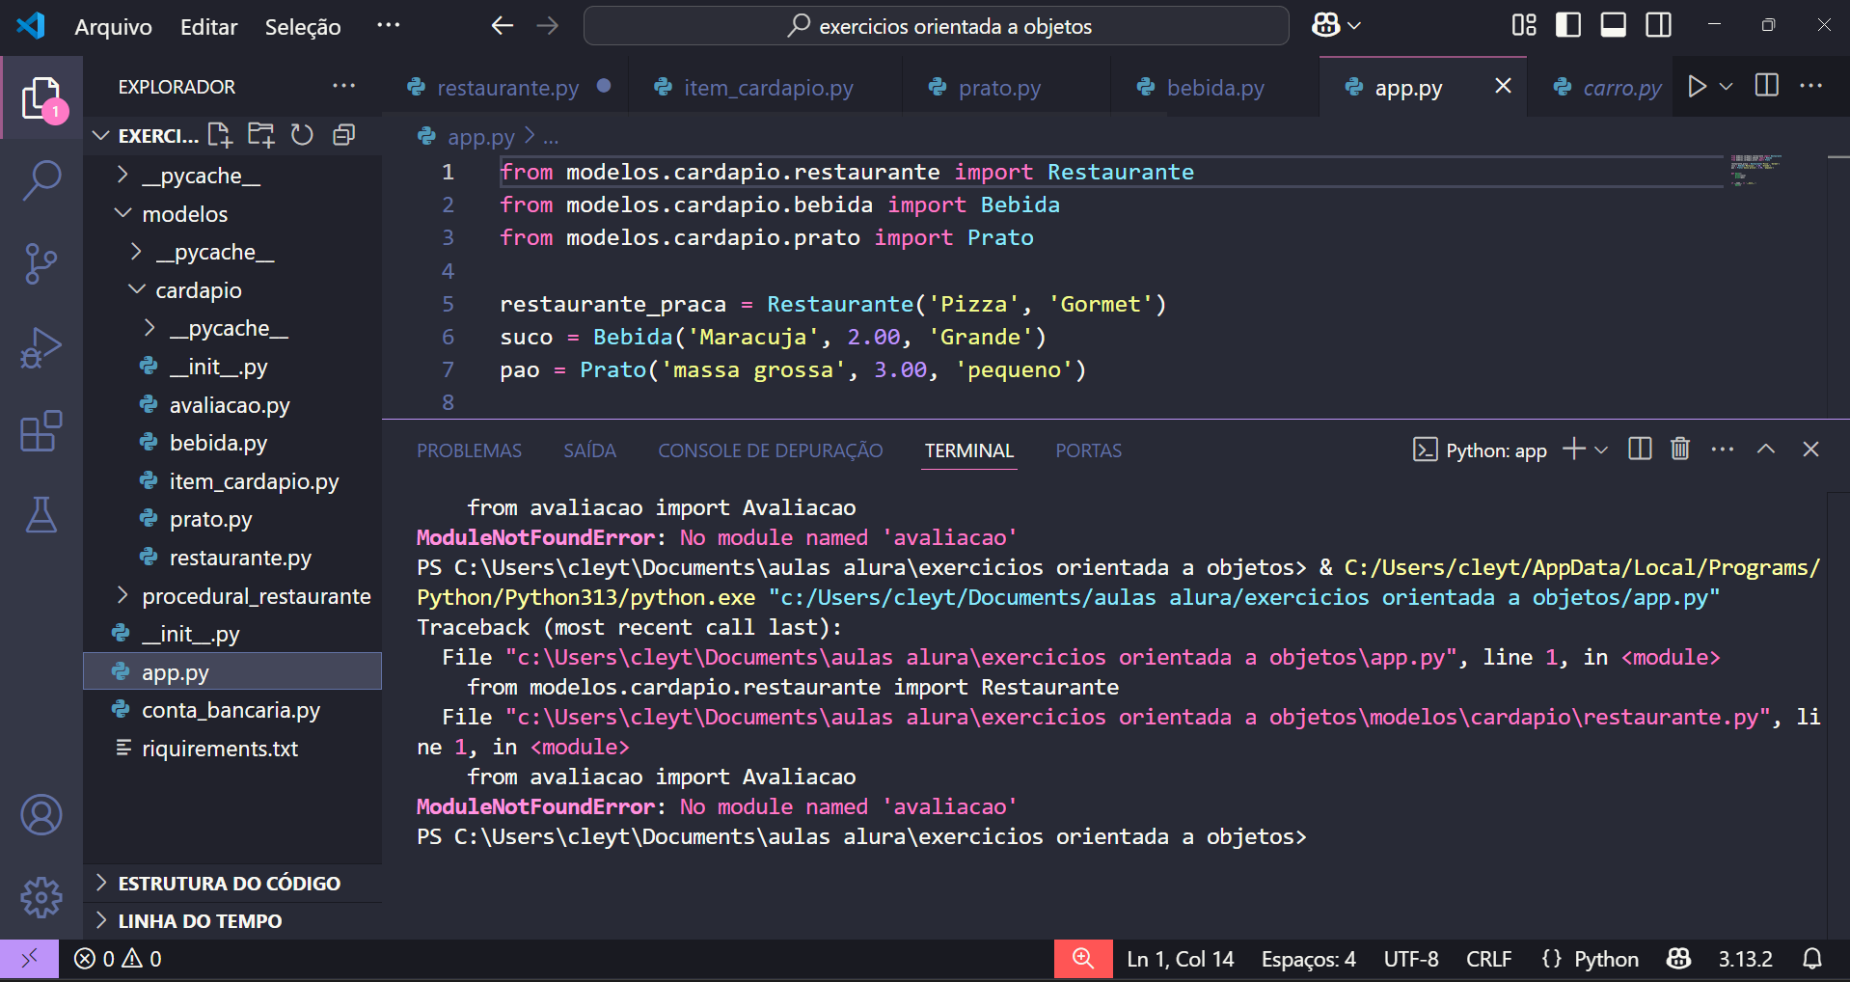Viewport: 1850px width, 982px height.
Task: Switch to CONSOLE DE DEPURAÇÃO tab
Action: coord(770,450)
